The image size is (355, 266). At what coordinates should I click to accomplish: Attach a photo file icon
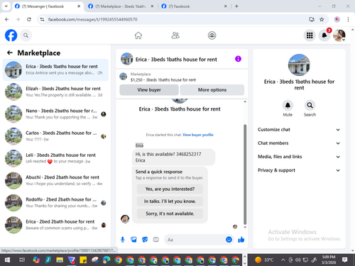tap(133, 240)
